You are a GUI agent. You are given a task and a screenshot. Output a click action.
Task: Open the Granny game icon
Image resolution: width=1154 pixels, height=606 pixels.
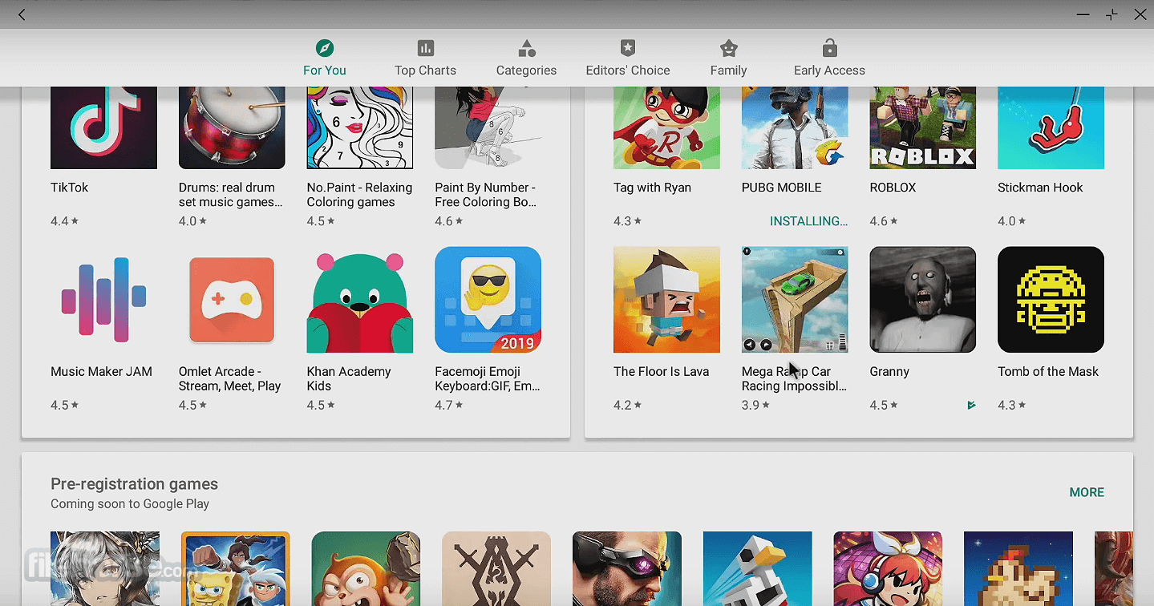[x=923, y=300]
